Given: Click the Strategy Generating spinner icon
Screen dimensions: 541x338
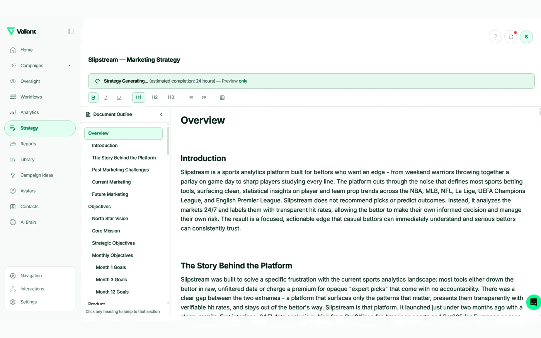Looking at the screenshot, I should click(x=97, y=81).
